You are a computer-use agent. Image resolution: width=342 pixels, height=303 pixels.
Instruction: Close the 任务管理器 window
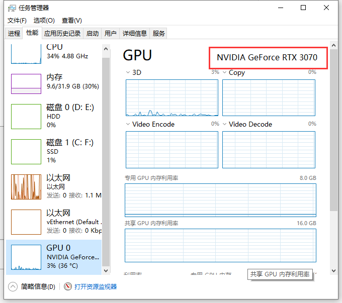(x=326, y=8)
